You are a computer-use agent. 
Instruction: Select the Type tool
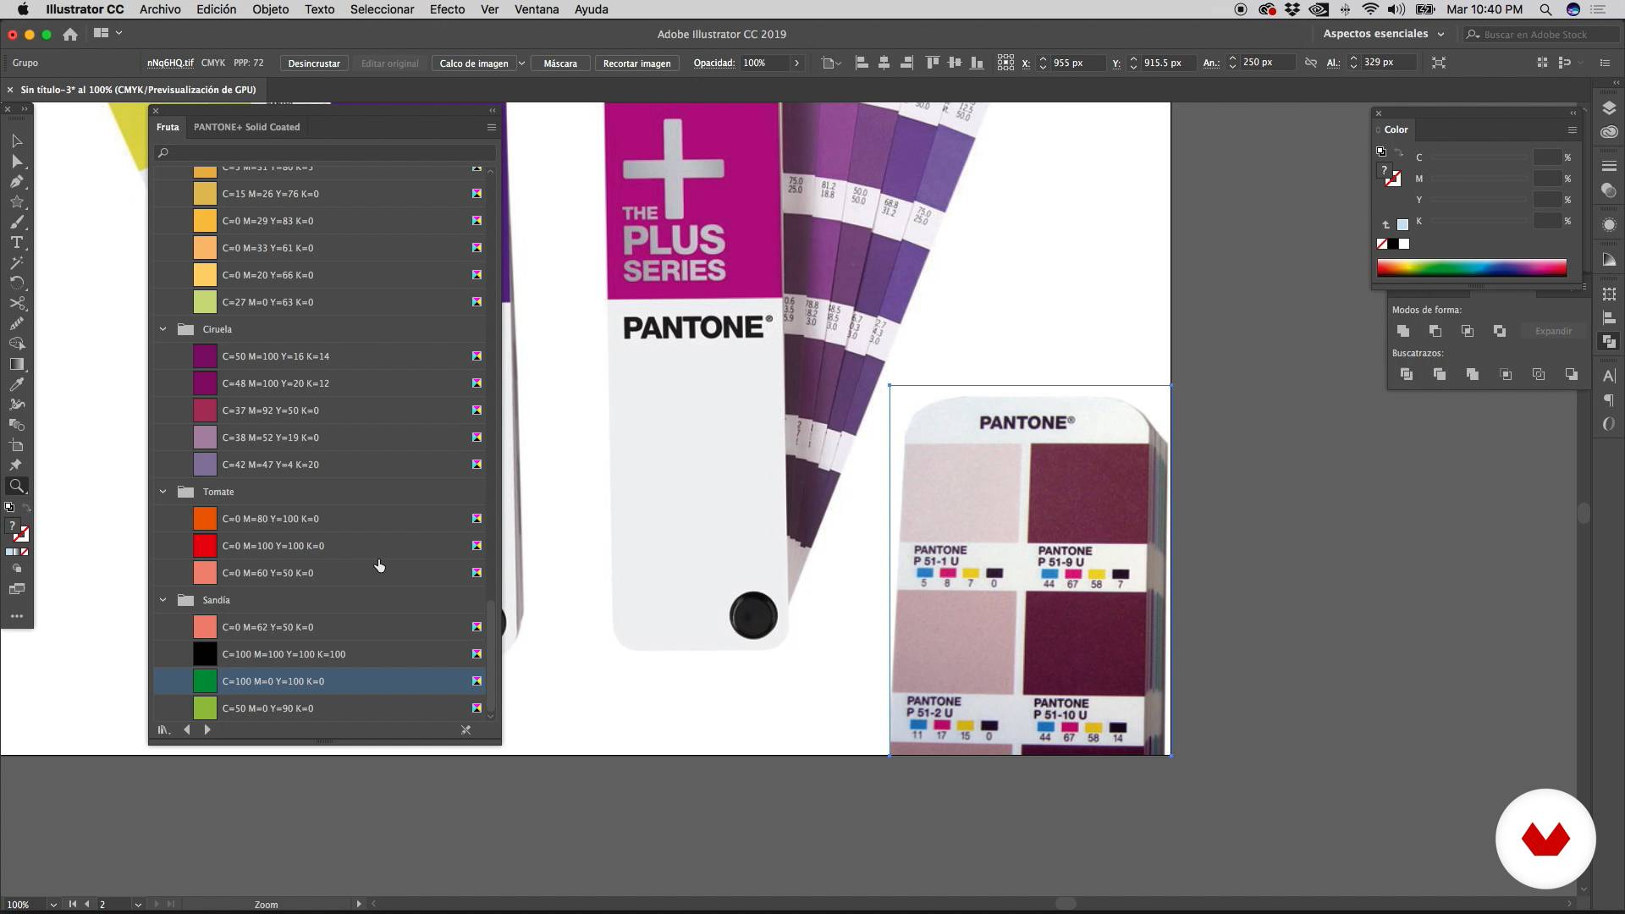pos(16,242)
